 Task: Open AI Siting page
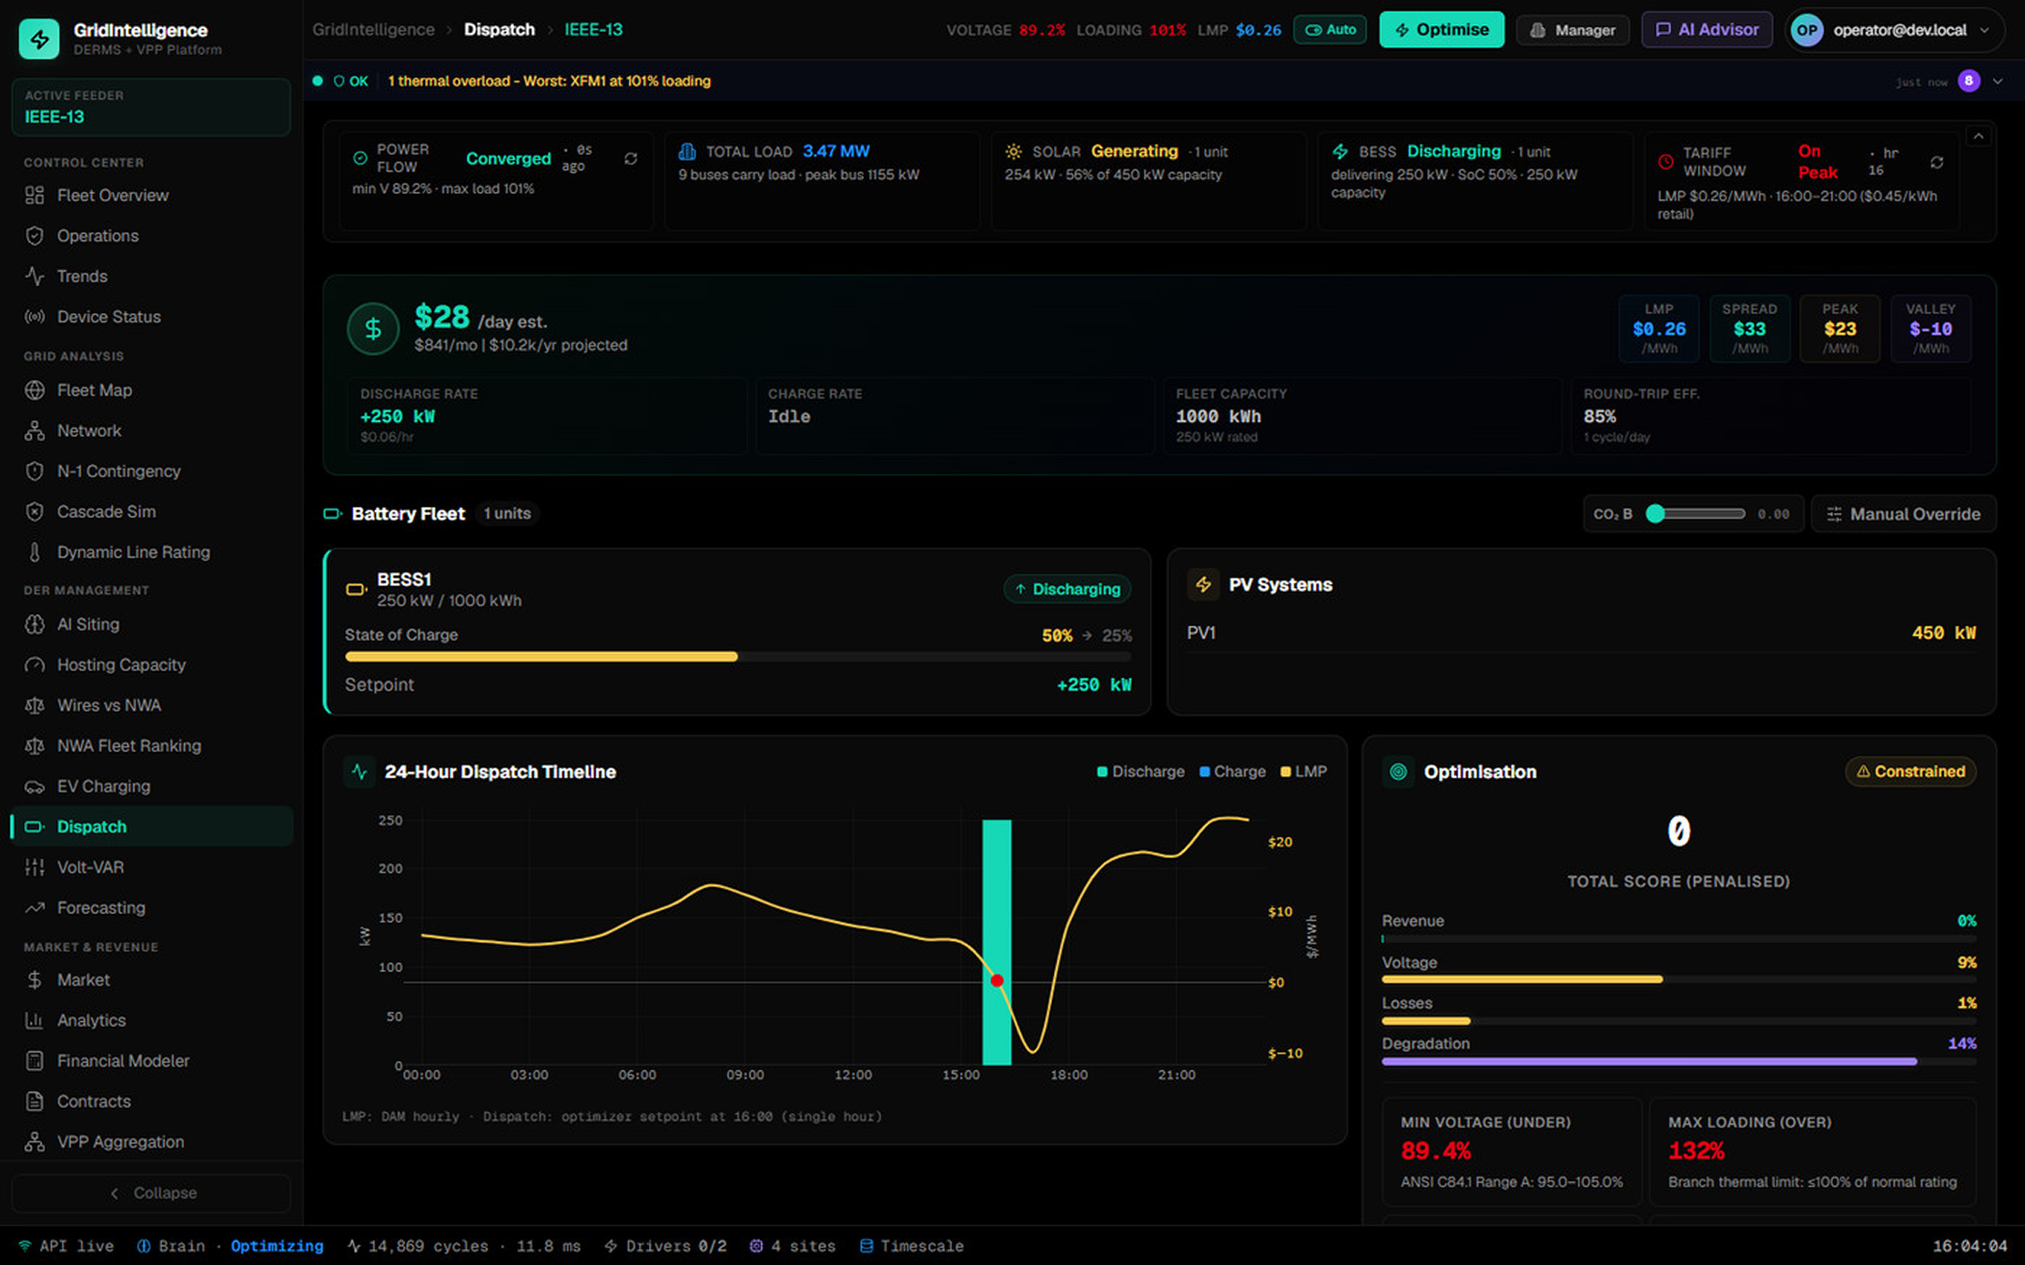pyautogui.click(x=151, y=625)
